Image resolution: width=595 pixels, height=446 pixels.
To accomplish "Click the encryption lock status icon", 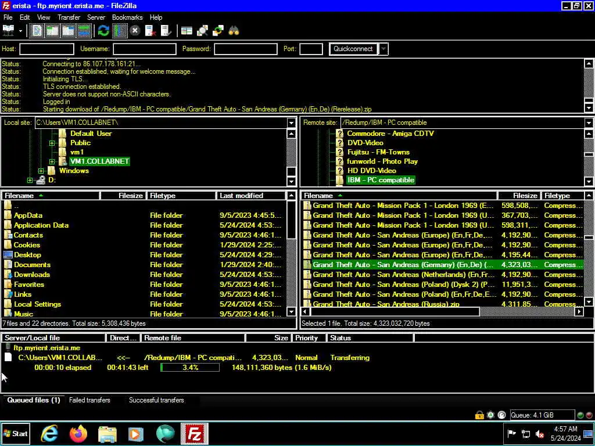I will point(479,415).
